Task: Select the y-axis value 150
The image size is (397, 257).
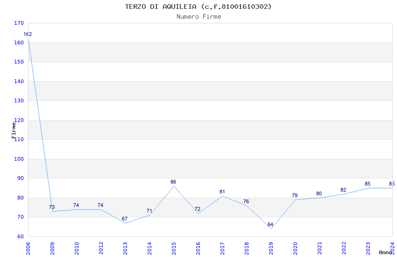Action: 19,62
